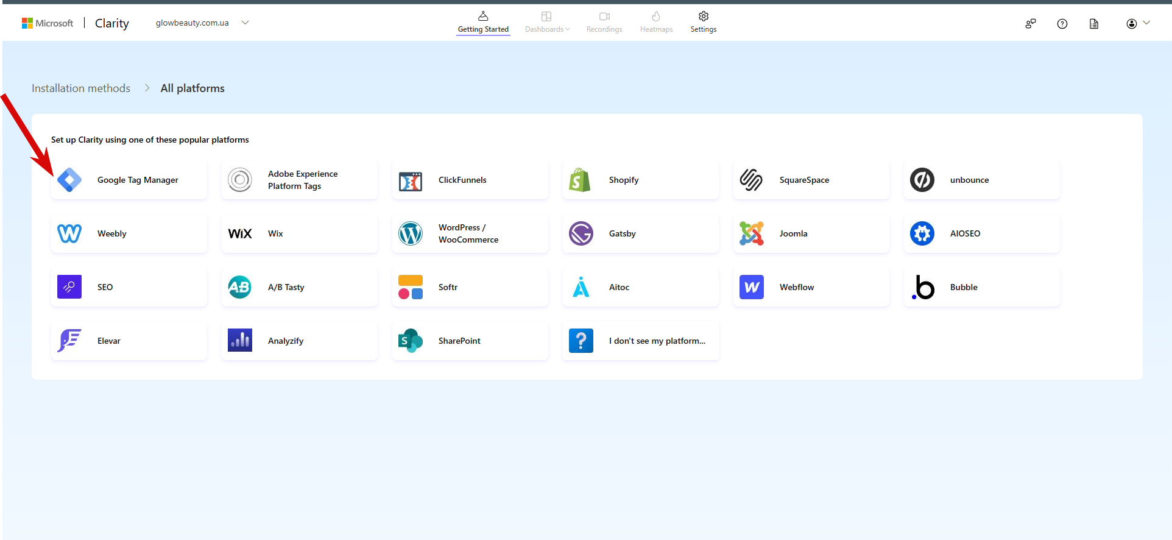
Task: Open the Dashboards tab
Action: [547, 23]
